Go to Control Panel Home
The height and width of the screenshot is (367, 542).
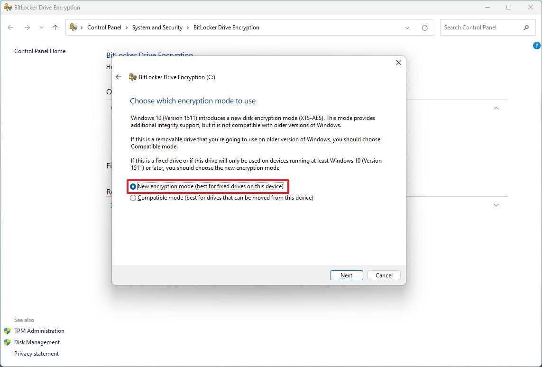pyautogui.click(x=40, y=51)
